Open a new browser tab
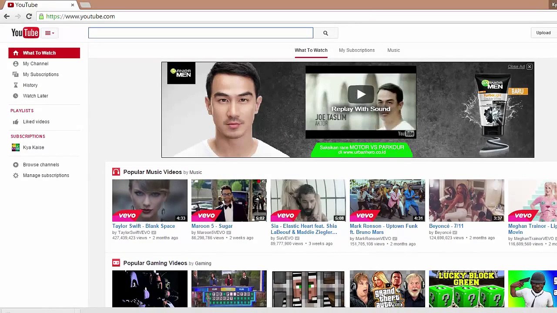The height and width of the screenshot is (313, 557). [85, 5]
